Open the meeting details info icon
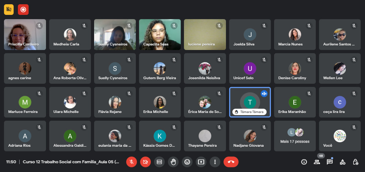 [x=304, y=162]
